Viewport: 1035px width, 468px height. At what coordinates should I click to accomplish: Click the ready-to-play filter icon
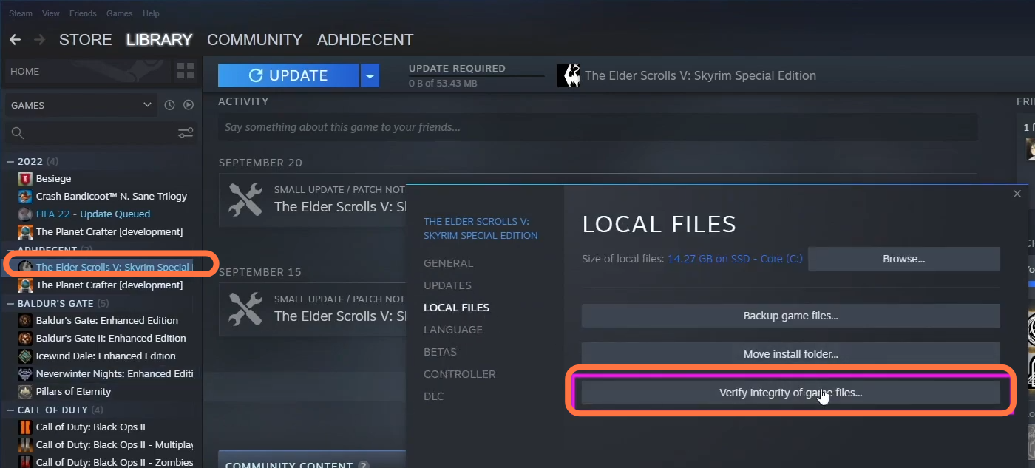(x=189, y=105)
